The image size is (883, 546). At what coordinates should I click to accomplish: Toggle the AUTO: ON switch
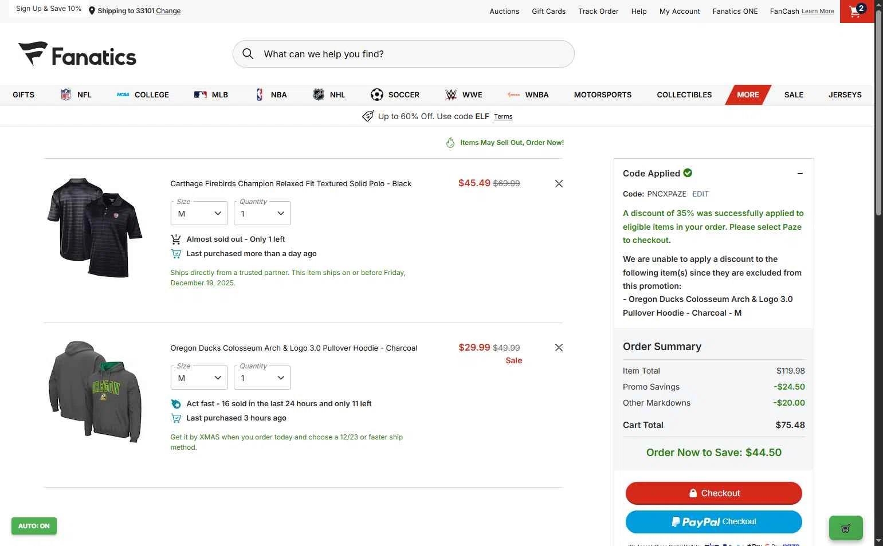point(34,526)
